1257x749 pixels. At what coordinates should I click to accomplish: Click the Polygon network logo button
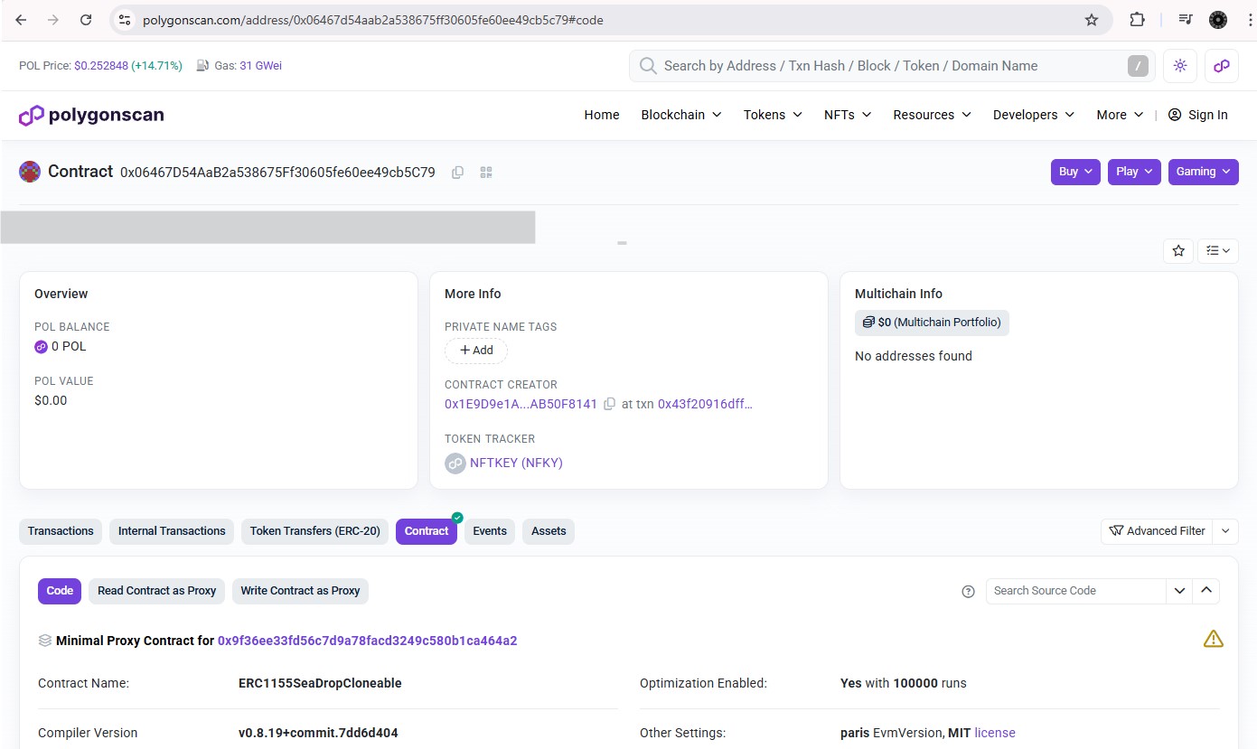click(1221, 66)
